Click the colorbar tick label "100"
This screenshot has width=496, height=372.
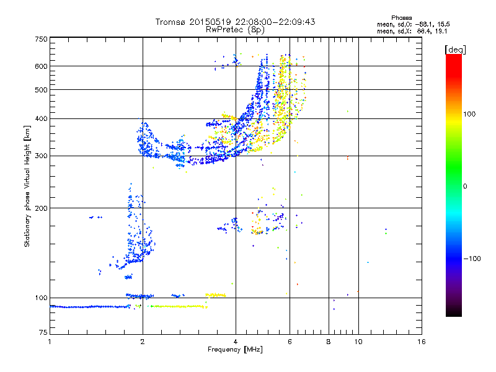(469, 114)
